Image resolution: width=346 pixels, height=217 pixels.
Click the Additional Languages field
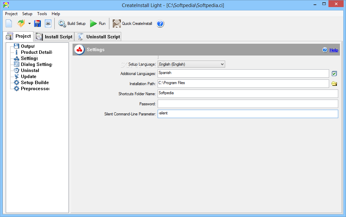[x=243, y=73]
